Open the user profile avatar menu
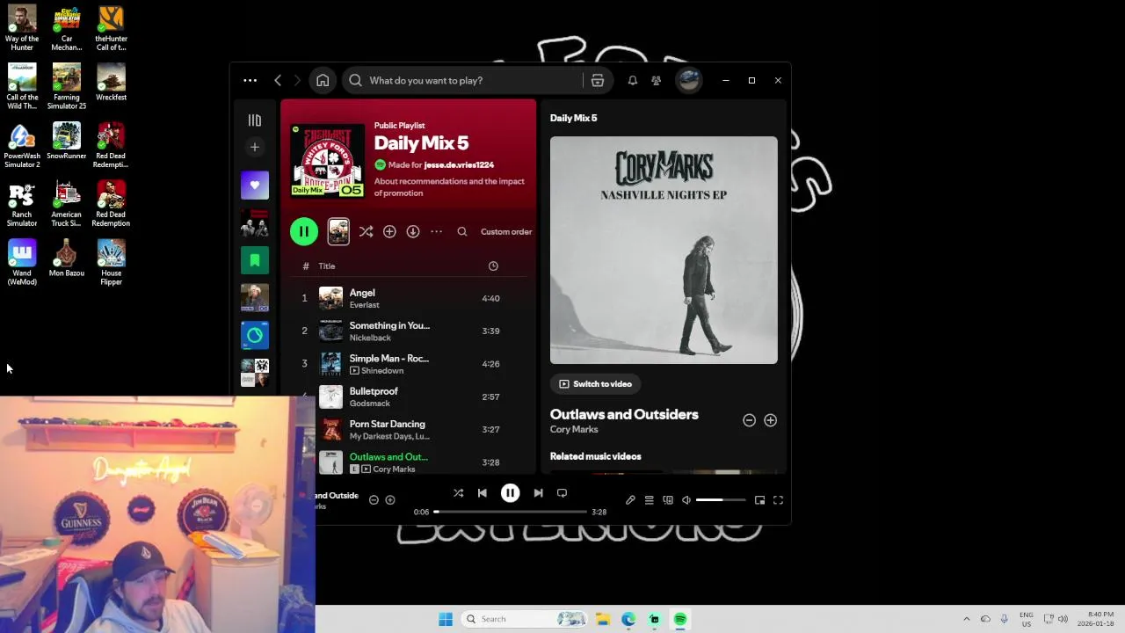Viewport: 1125px width, 633px height. [688, 81]
